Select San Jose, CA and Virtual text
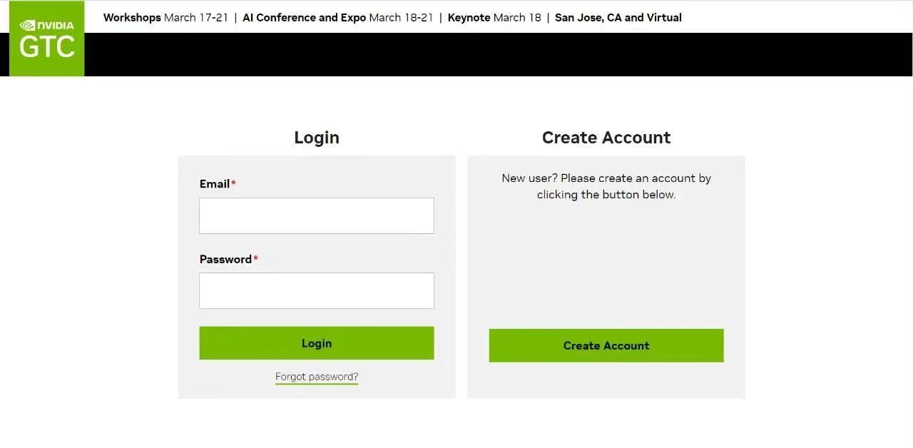The image size is (913, 448). [x=618, y=17]
